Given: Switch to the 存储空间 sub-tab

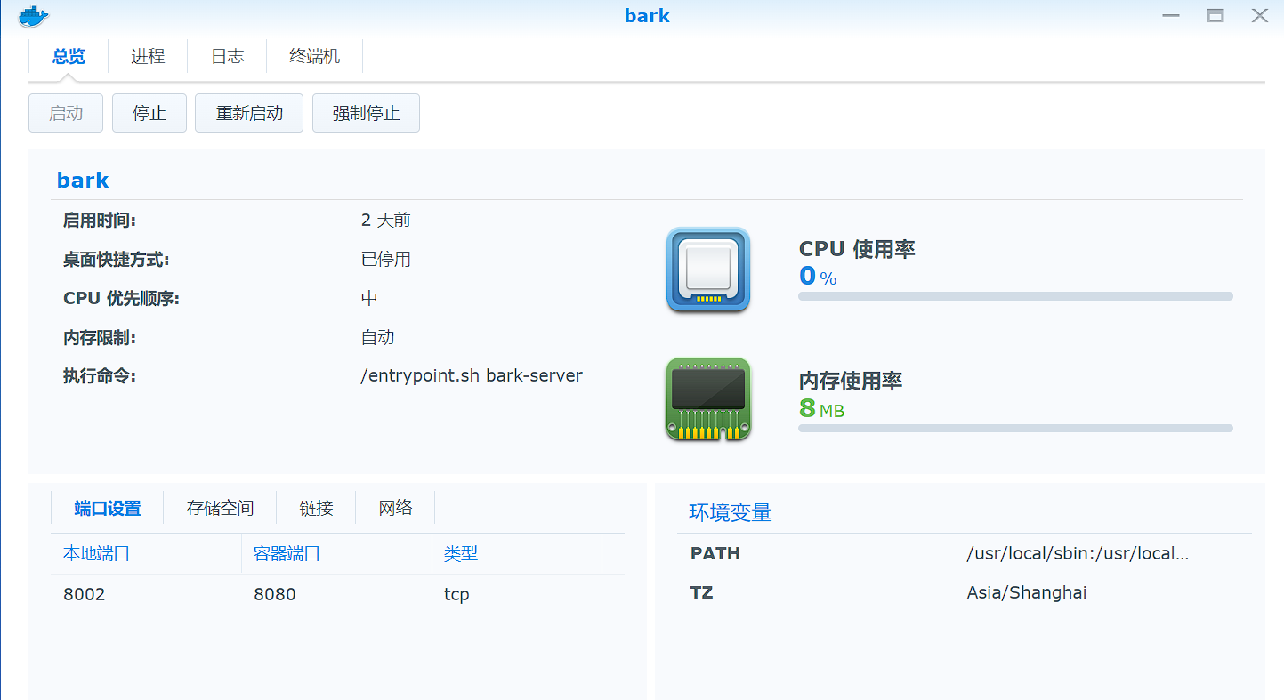Looking at the screenshot, I should (x=219, y=508).
